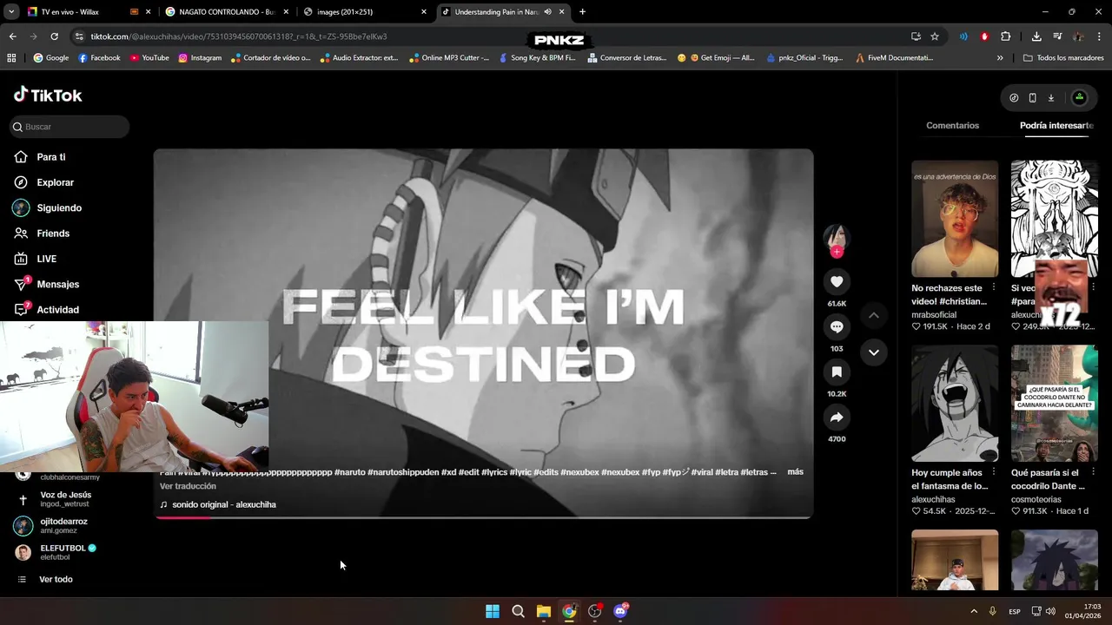Open the media control music note icon
This screenshot has height=625, width=1112.
pos(1057,36)
